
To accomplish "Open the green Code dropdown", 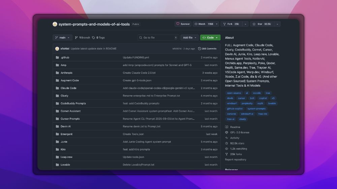I will tap(210, 38).
